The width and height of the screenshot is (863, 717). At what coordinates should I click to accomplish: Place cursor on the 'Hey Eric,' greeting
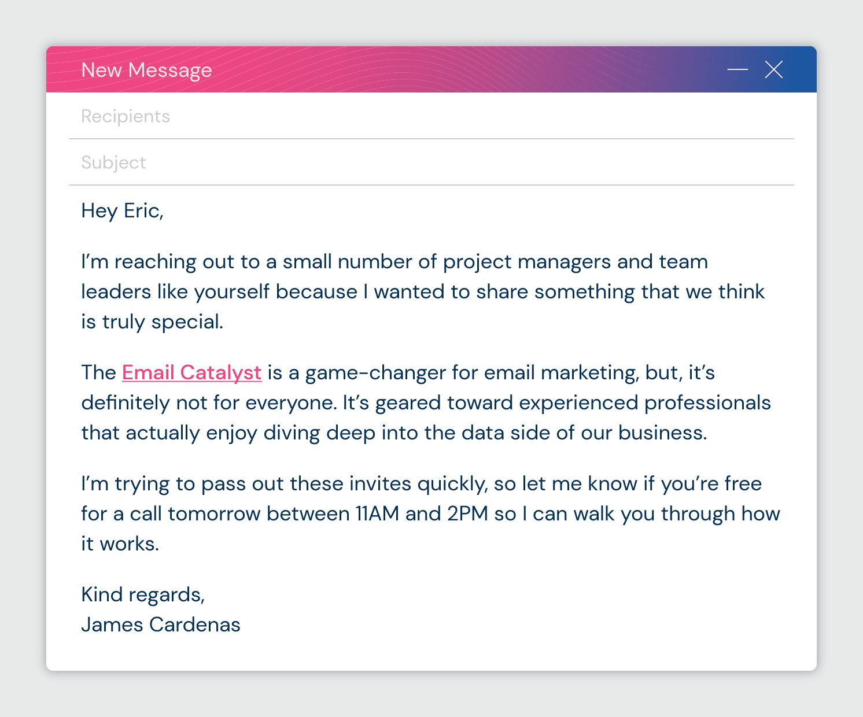tap(122, 211)
